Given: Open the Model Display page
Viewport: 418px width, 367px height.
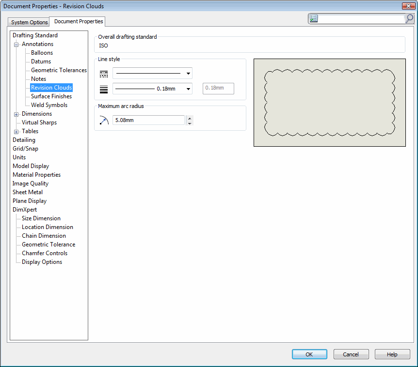Looking at the screenshot, I should (x=31, y=166).
